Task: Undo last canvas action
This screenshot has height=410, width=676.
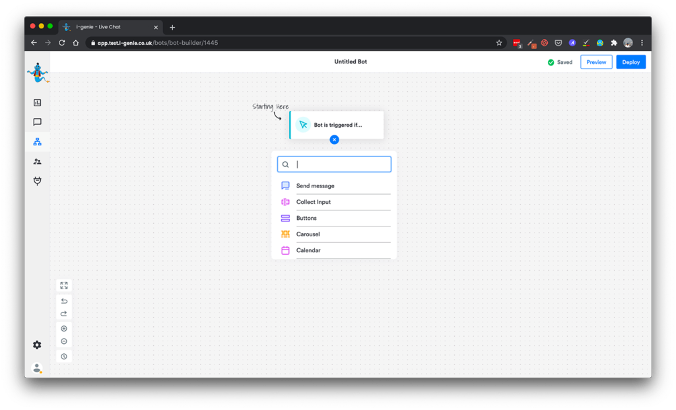Action: 64,301
